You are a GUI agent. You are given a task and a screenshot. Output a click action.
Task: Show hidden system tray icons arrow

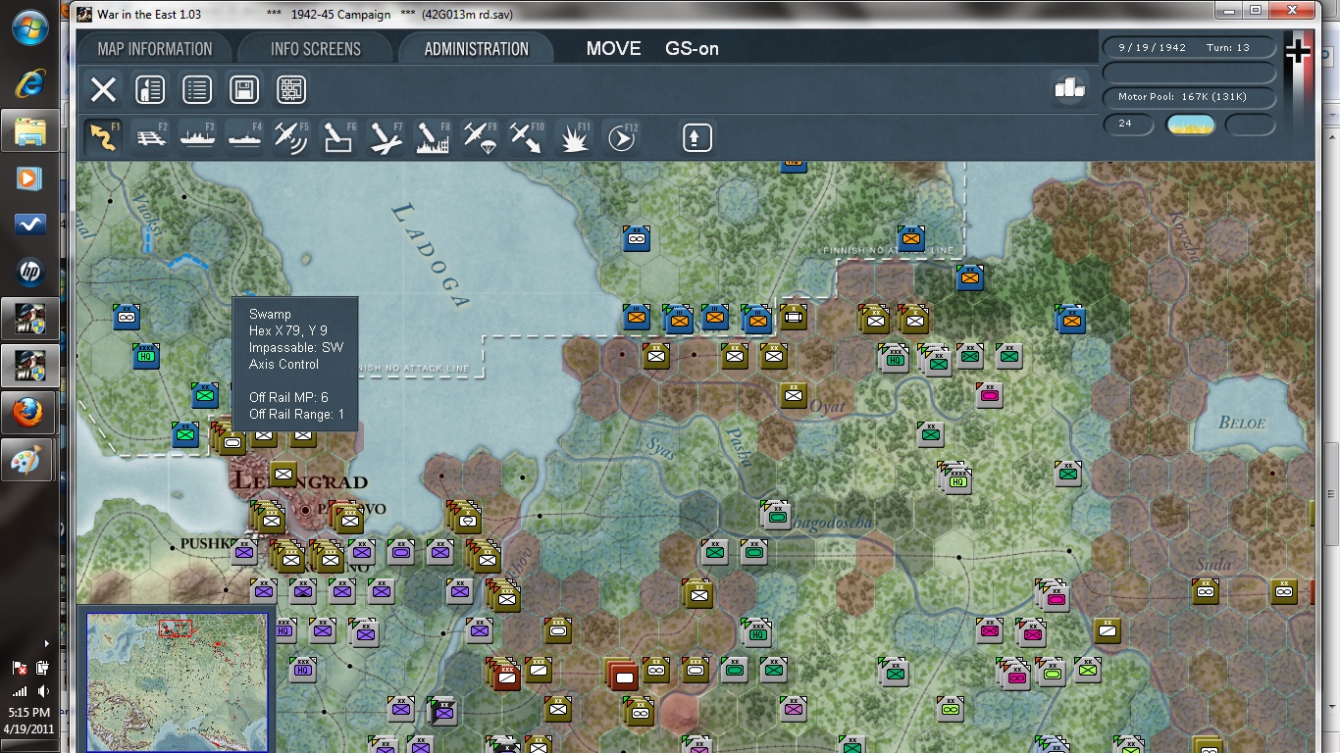pos(46,644)
